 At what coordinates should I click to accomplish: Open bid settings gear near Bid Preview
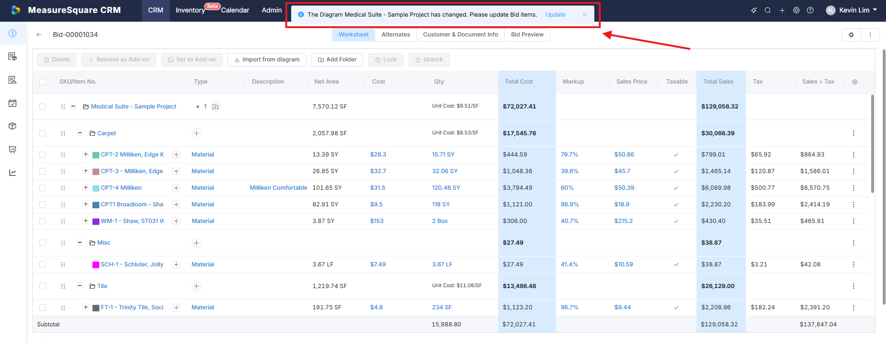pos(851,35)
